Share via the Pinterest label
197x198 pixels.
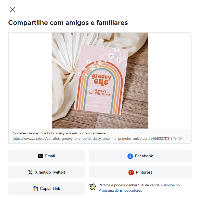pyautogui.click(x=144, y=172)
